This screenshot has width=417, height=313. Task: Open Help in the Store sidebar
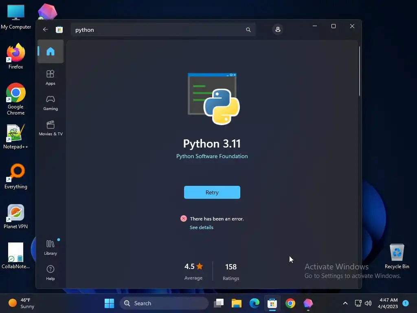click(x=50, y=273)
